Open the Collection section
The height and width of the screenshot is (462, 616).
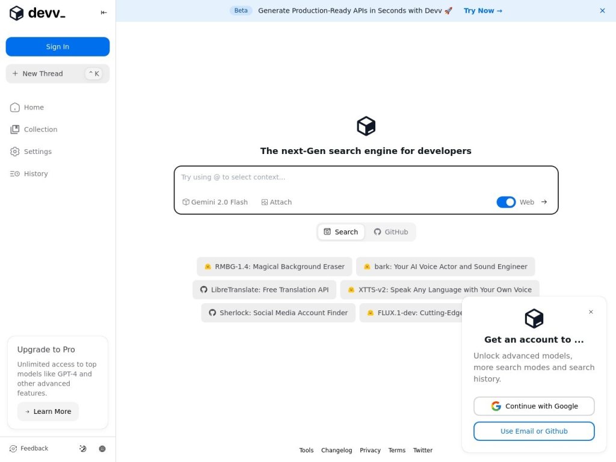pos(34,129)
